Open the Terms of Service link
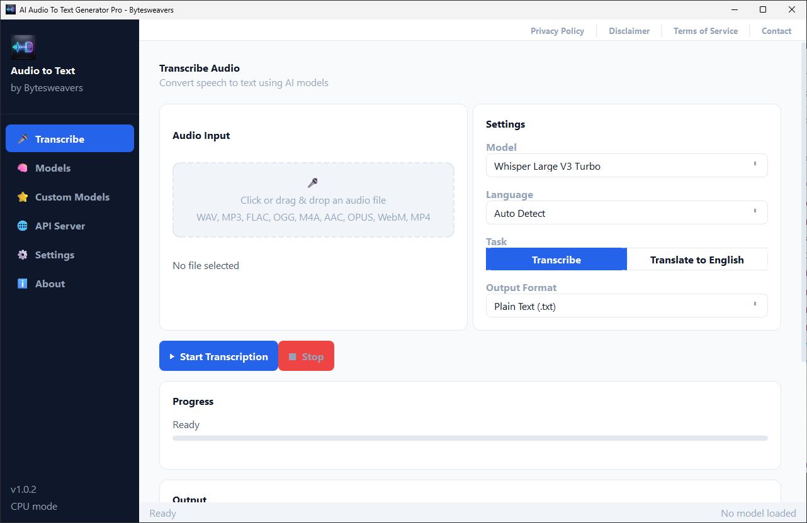807x523 pixels. [706, 31]
